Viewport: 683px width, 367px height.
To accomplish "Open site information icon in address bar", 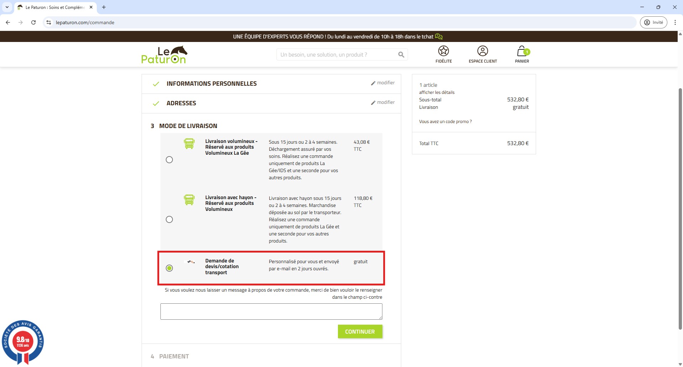I will (x=49, y=22).
